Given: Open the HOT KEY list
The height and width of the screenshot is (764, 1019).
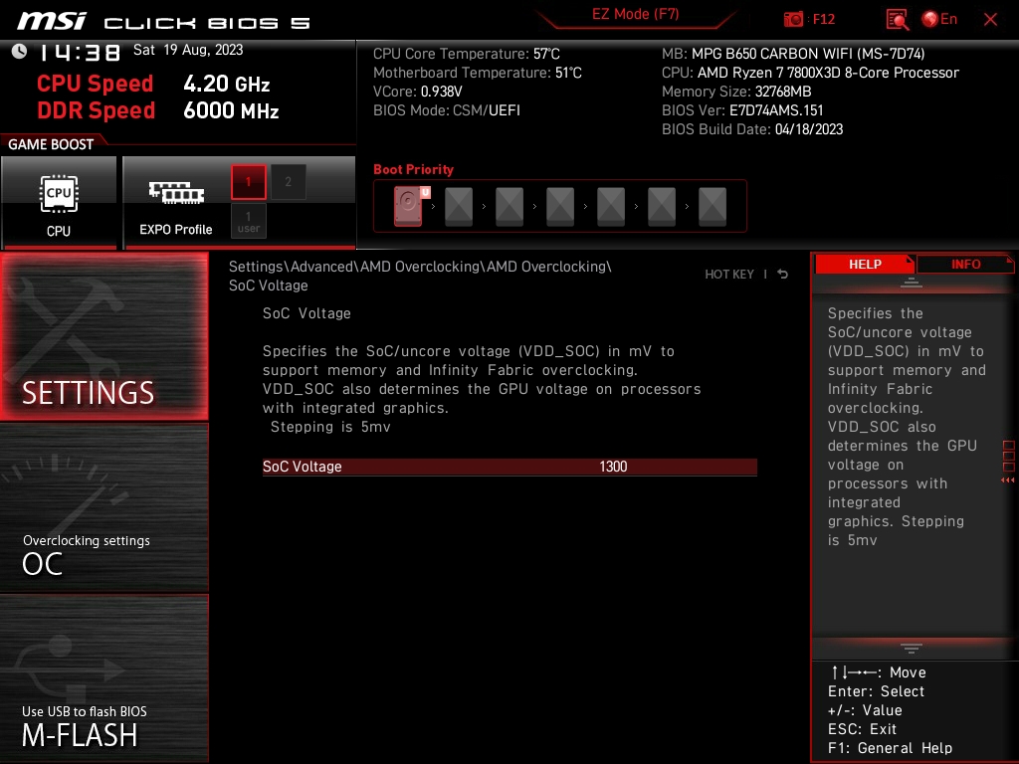Looking at the screenshot, I should 729,275.
